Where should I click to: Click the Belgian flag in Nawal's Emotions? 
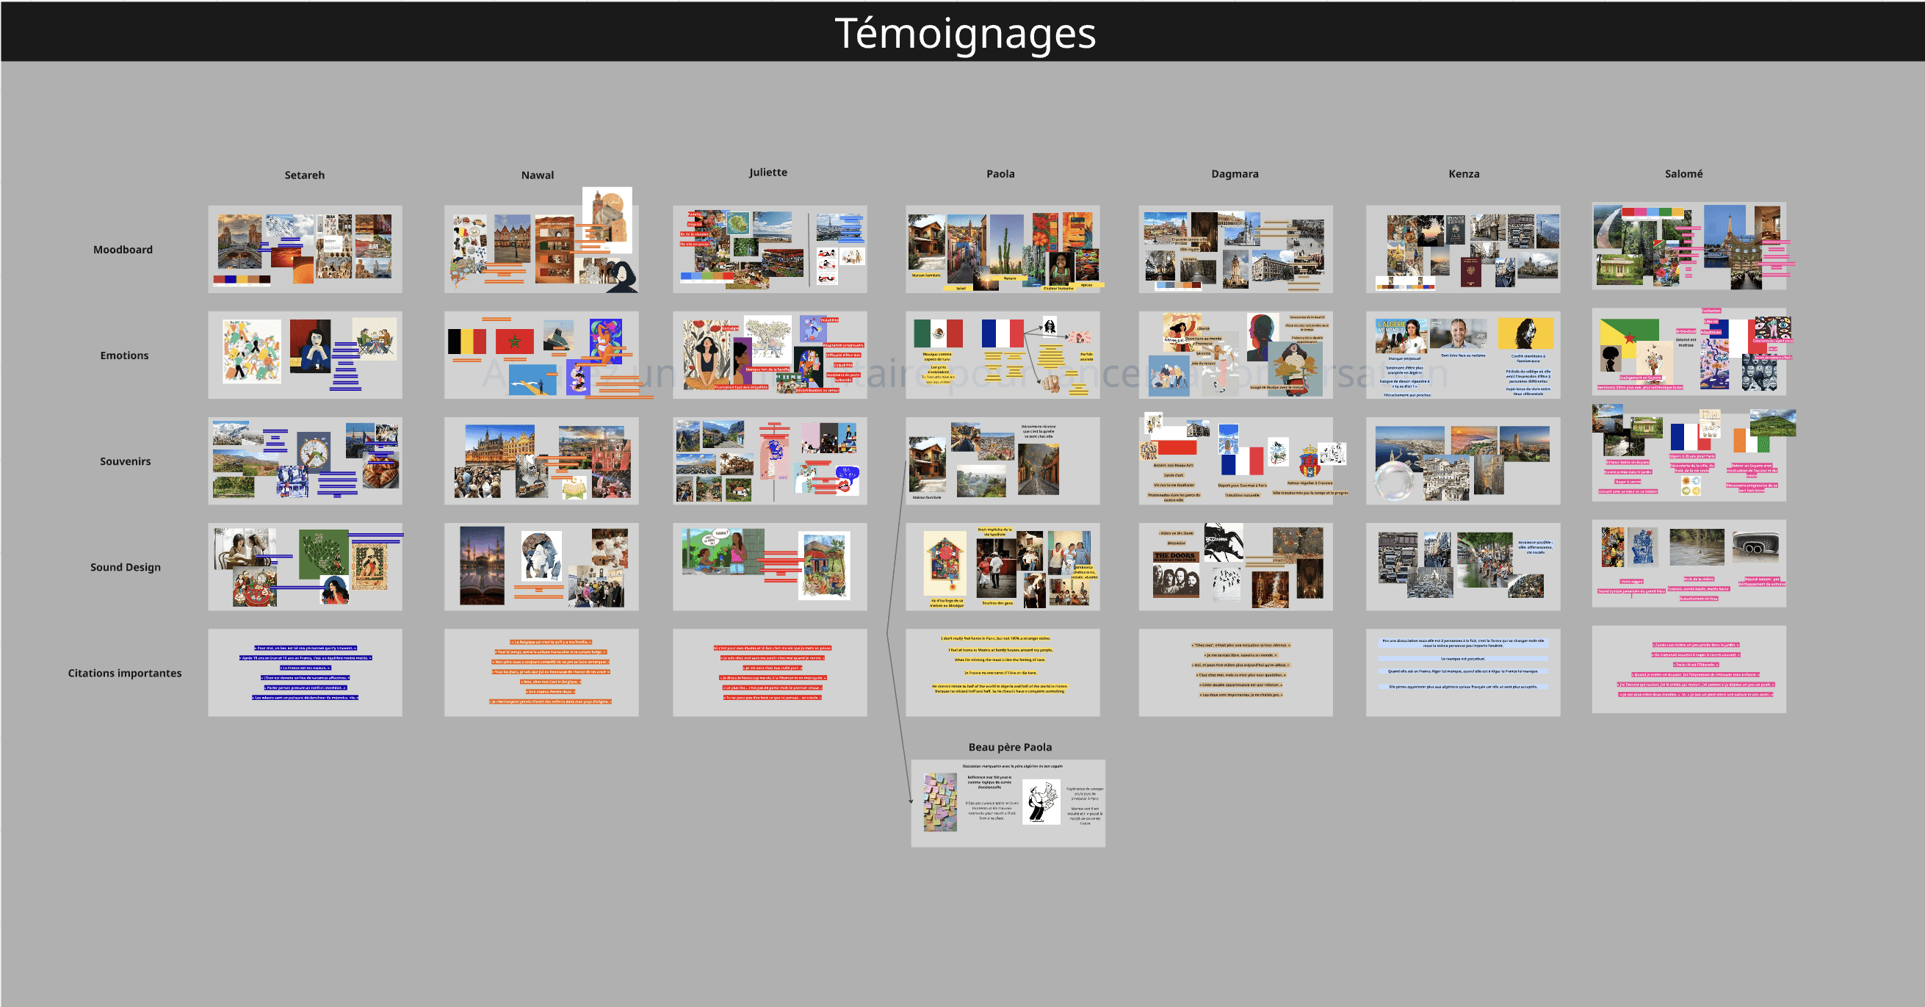(x=466, y=342)
